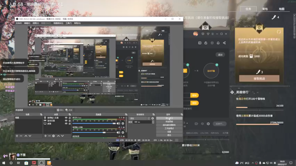
Task: Exit OBS from the Controls dock
Action: click(x=169, y=135)
